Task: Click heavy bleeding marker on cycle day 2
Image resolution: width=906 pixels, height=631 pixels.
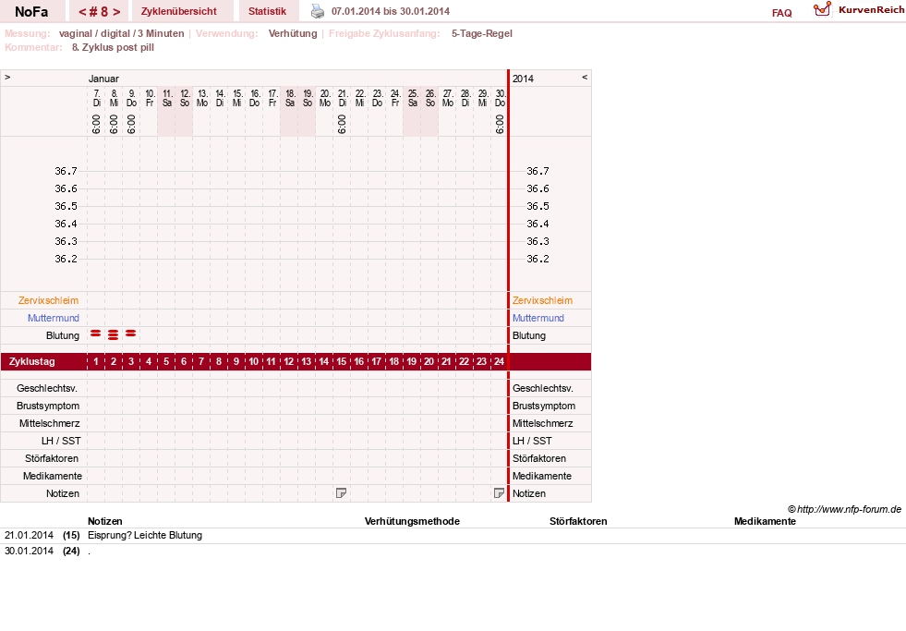Action: pyautogui.click(x=114, y=334)
